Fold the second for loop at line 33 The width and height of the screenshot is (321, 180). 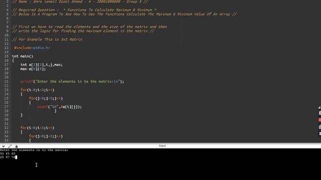10,132
